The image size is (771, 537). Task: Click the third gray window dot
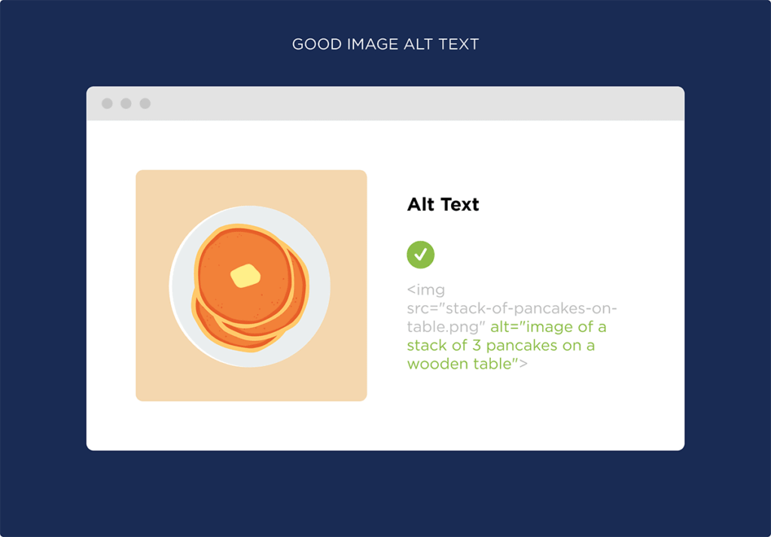(145, 103)
